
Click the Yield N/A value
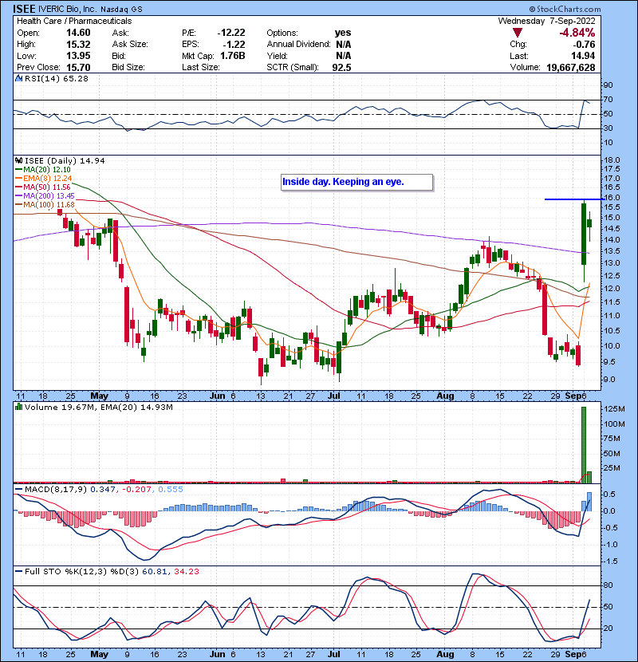pyautogui.click(x=344, y=56)
